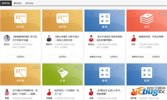Click teacher name 张艺凡

click(7, 44)
